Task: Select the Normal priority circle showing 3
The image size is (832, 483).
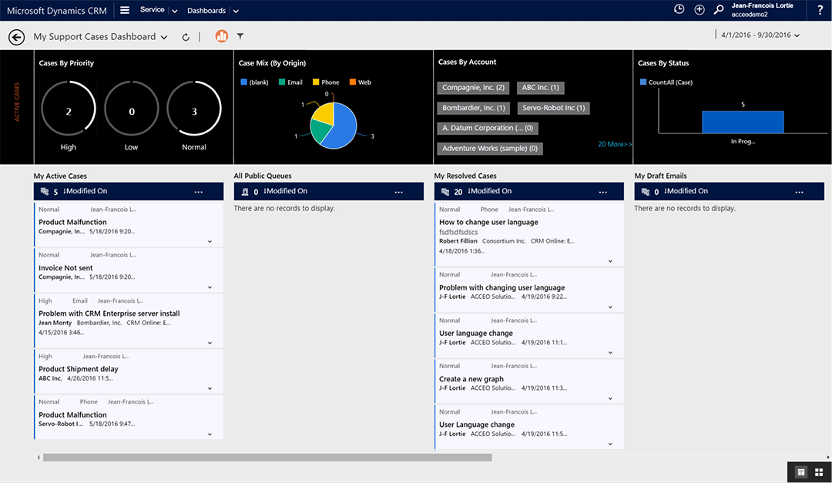Action: click(194, 109)
